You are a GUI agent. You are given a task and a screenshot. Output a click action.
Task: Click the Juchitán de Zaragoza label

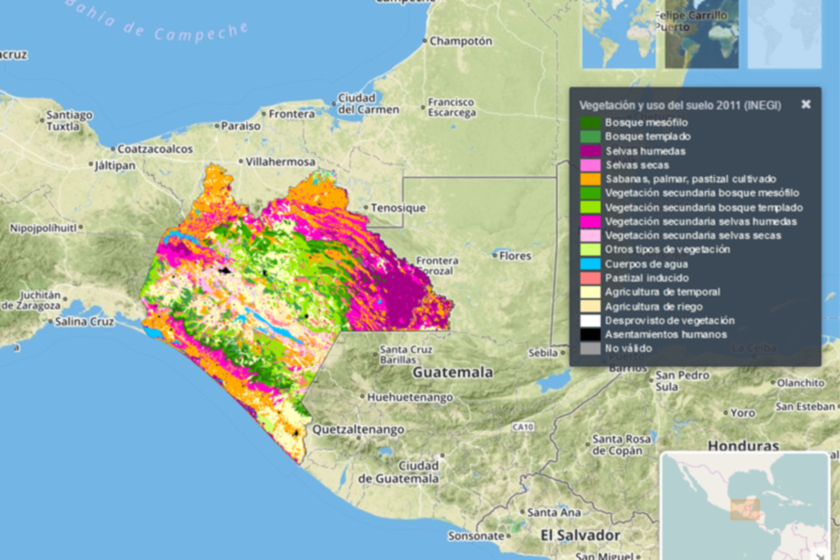pos(31,300)
